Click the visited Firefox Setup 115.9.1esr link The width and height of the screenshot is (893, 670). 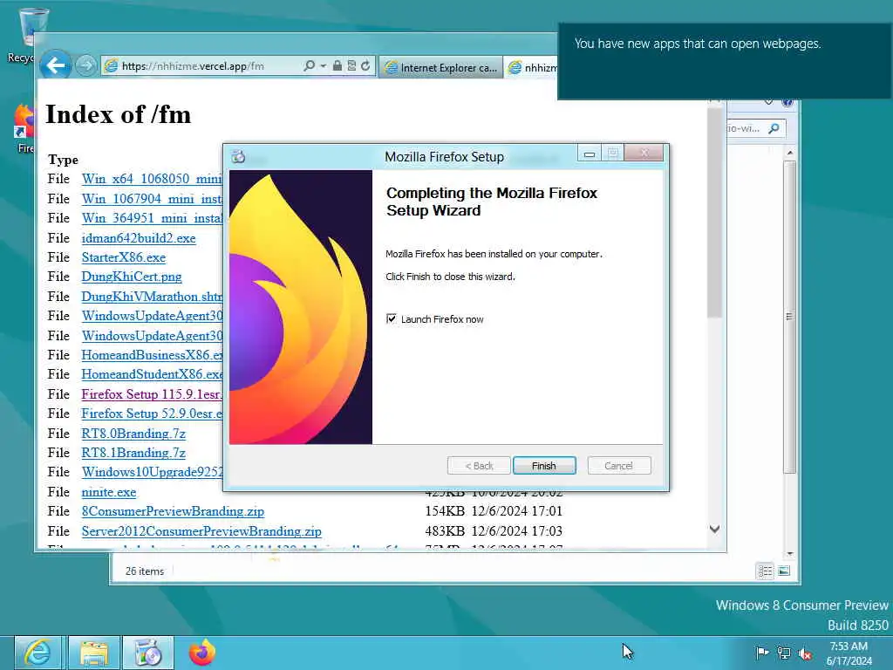[152, 394]
